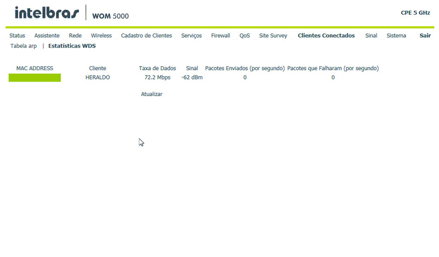Click the WOM 5000 model label
The width and height of the screenshot is (439, 257).
pyautogui.click(x=110, y=16)
